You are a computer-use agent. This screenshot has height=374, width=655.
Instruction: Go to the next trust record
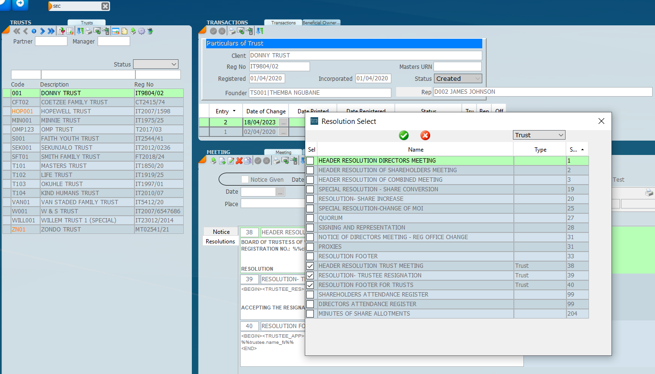click(42, 31)
